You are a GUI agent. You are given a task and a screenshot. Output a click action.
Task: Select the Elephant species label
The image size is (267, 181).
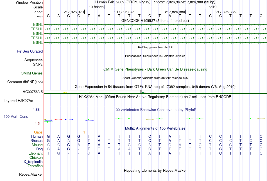click(x=36, y=153)
